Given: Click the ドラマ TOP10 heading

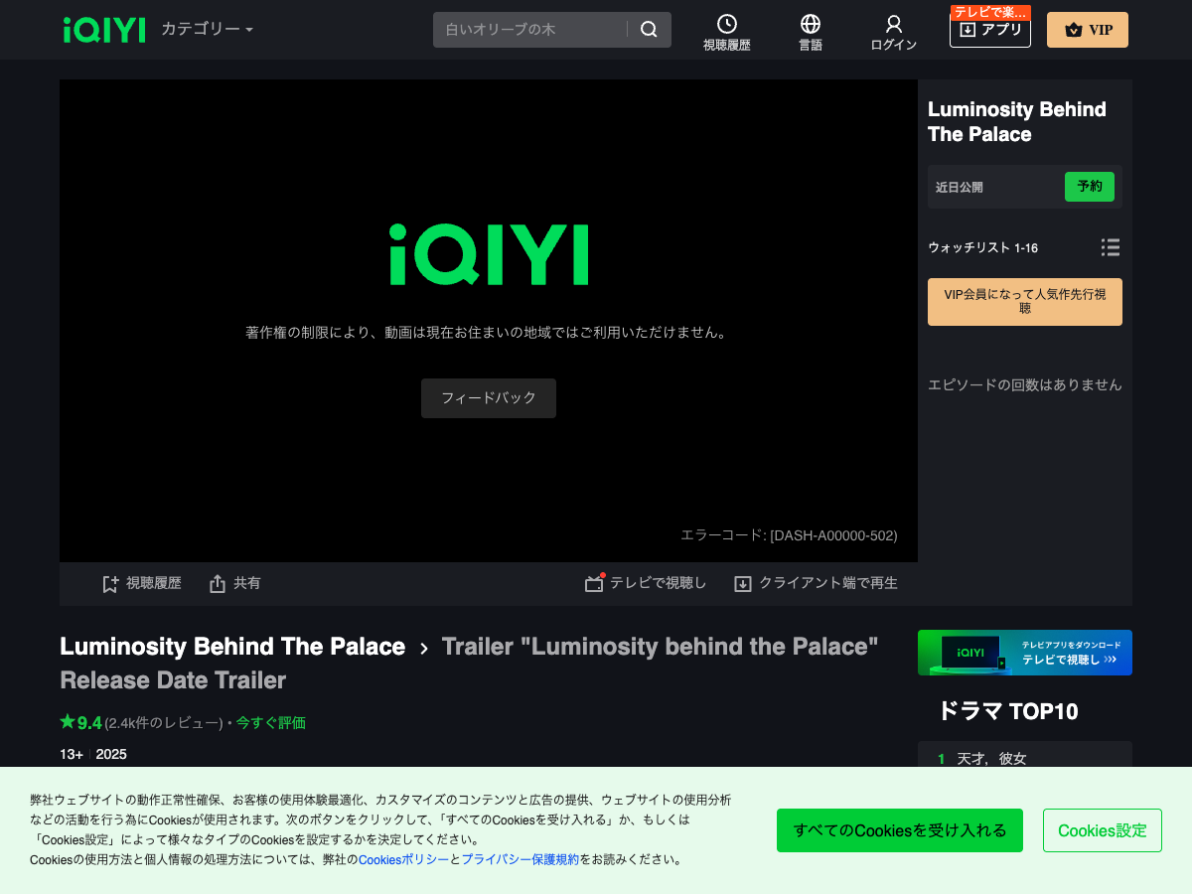Looking at the screenshot, I should coord(1008,711).
